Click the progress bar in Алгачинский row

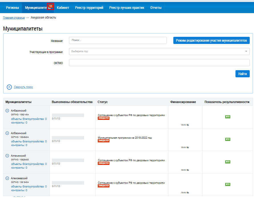point(68,160)
